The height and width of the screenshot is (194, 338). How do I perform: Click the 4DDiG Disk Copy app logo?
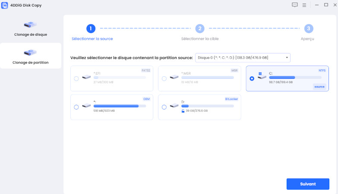point(5,5)
